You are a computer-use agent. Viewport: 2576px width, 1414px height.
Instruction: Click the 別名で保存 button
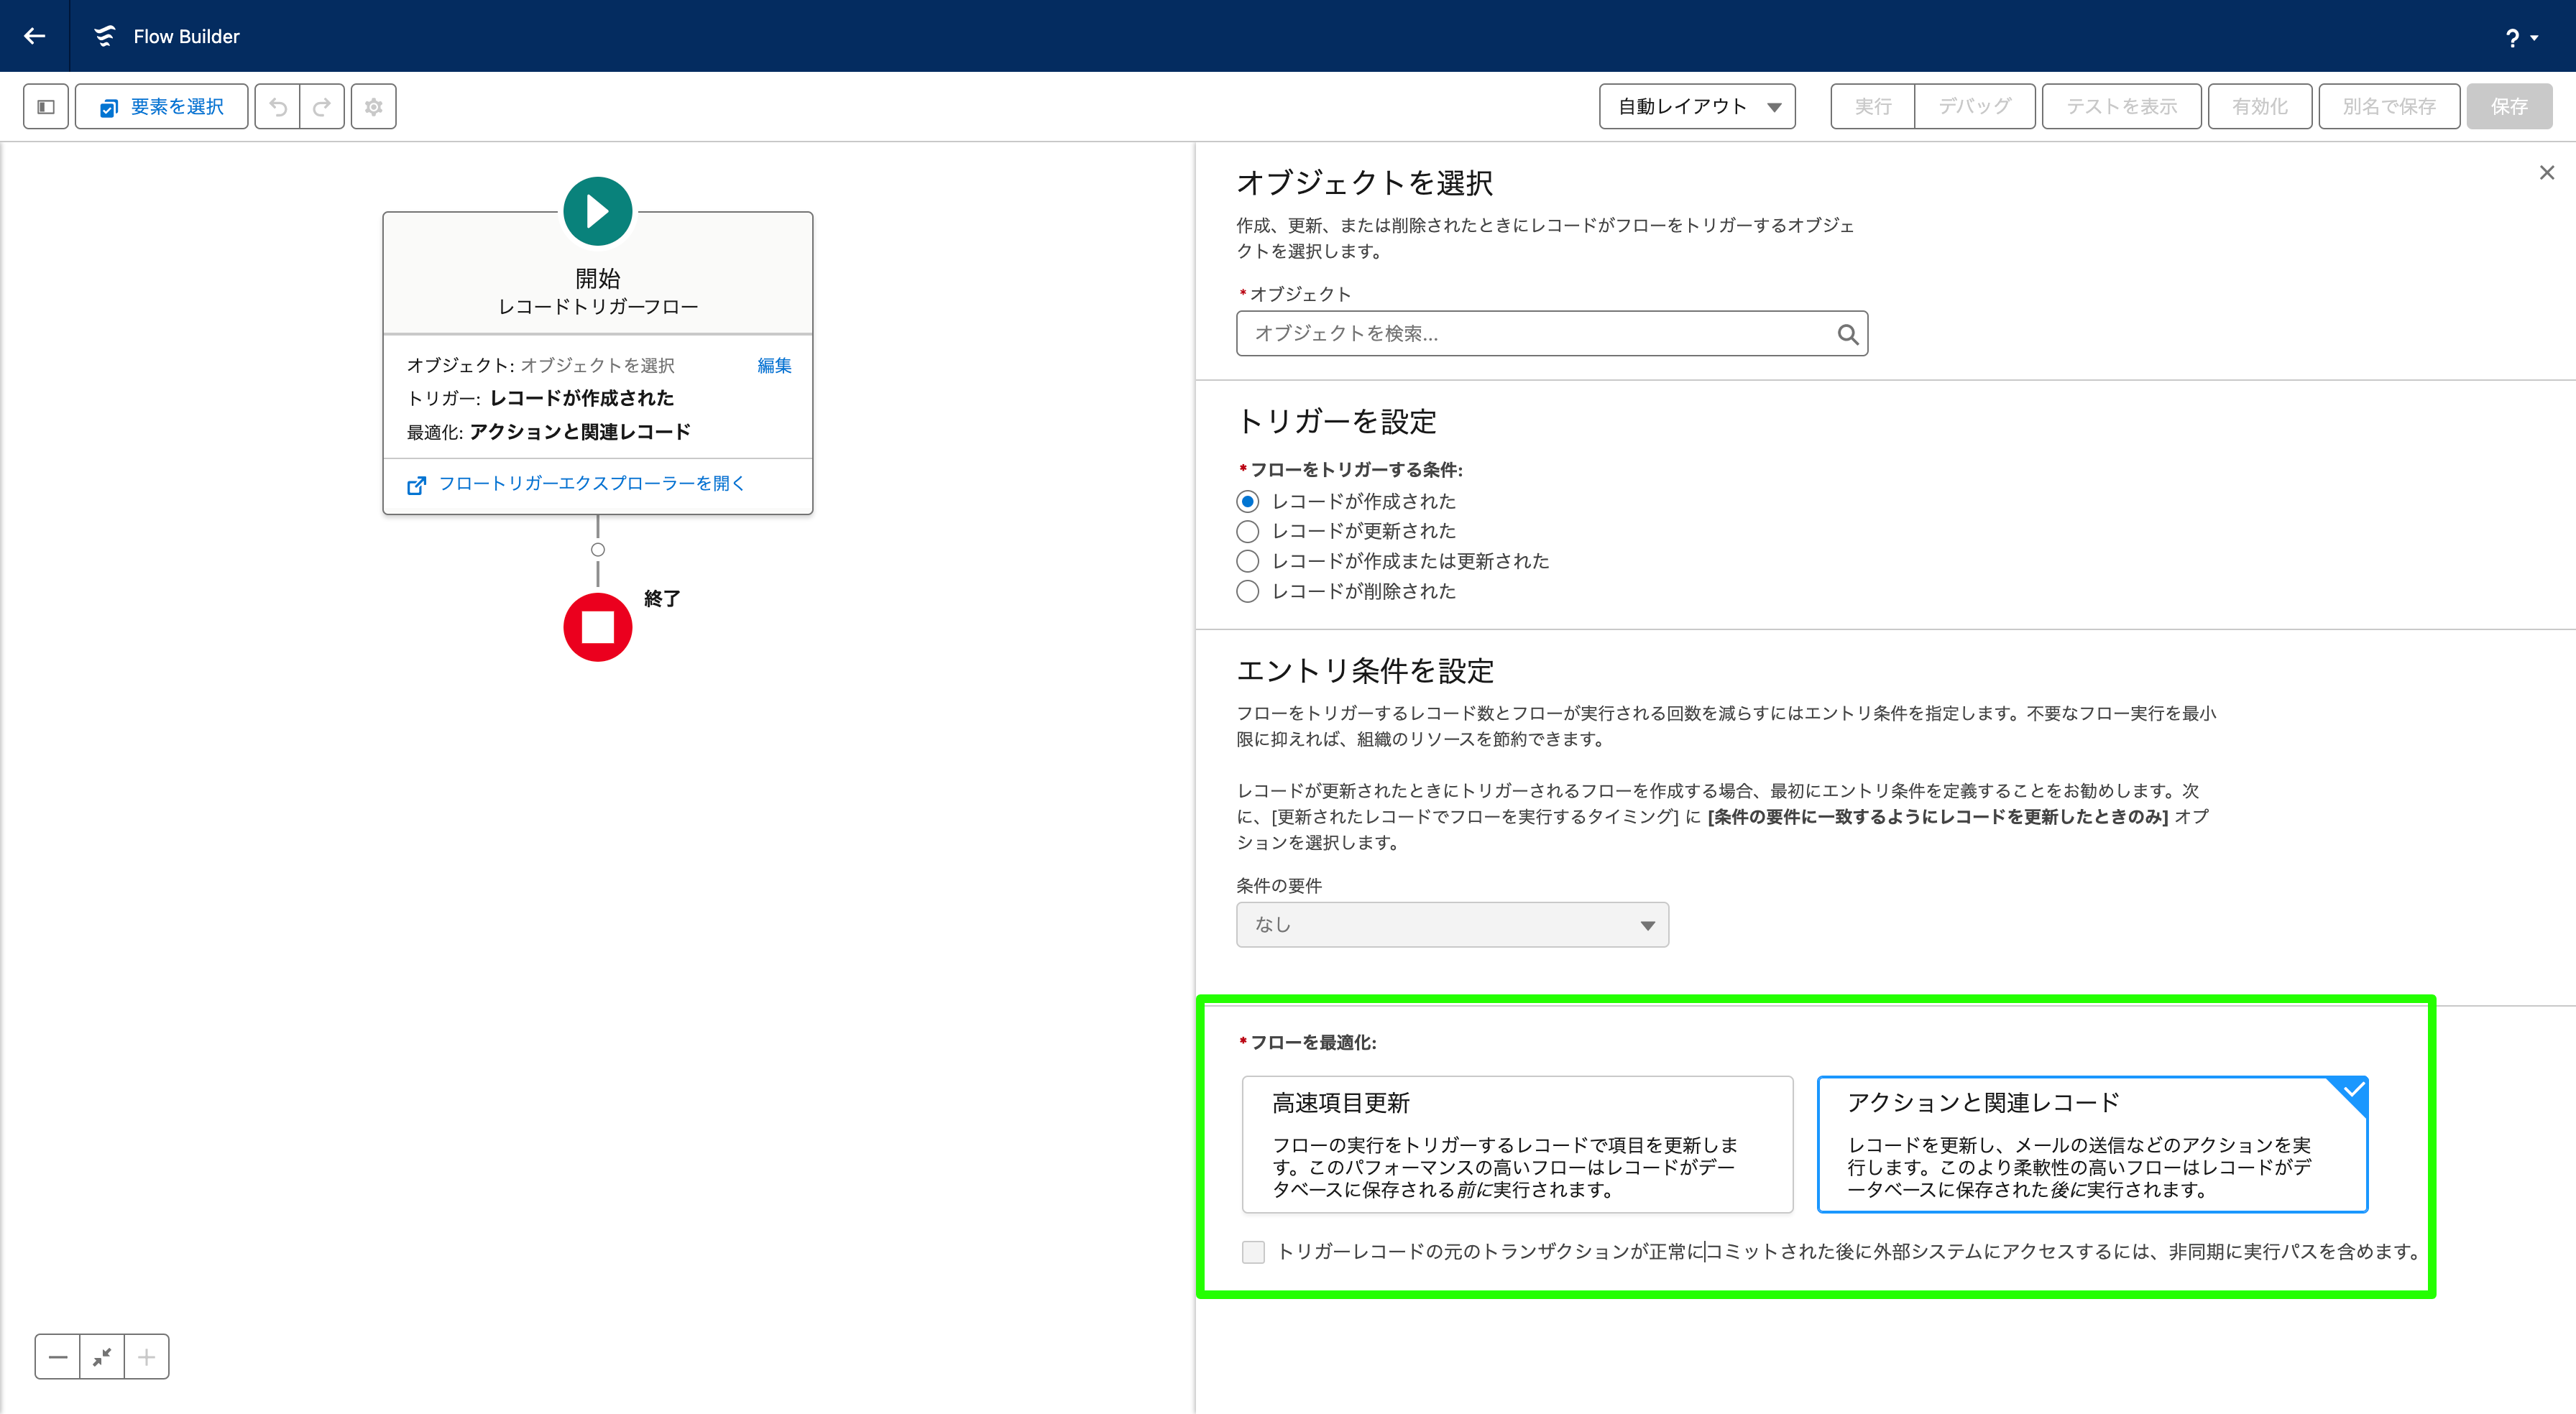[x=2388, y=105]
